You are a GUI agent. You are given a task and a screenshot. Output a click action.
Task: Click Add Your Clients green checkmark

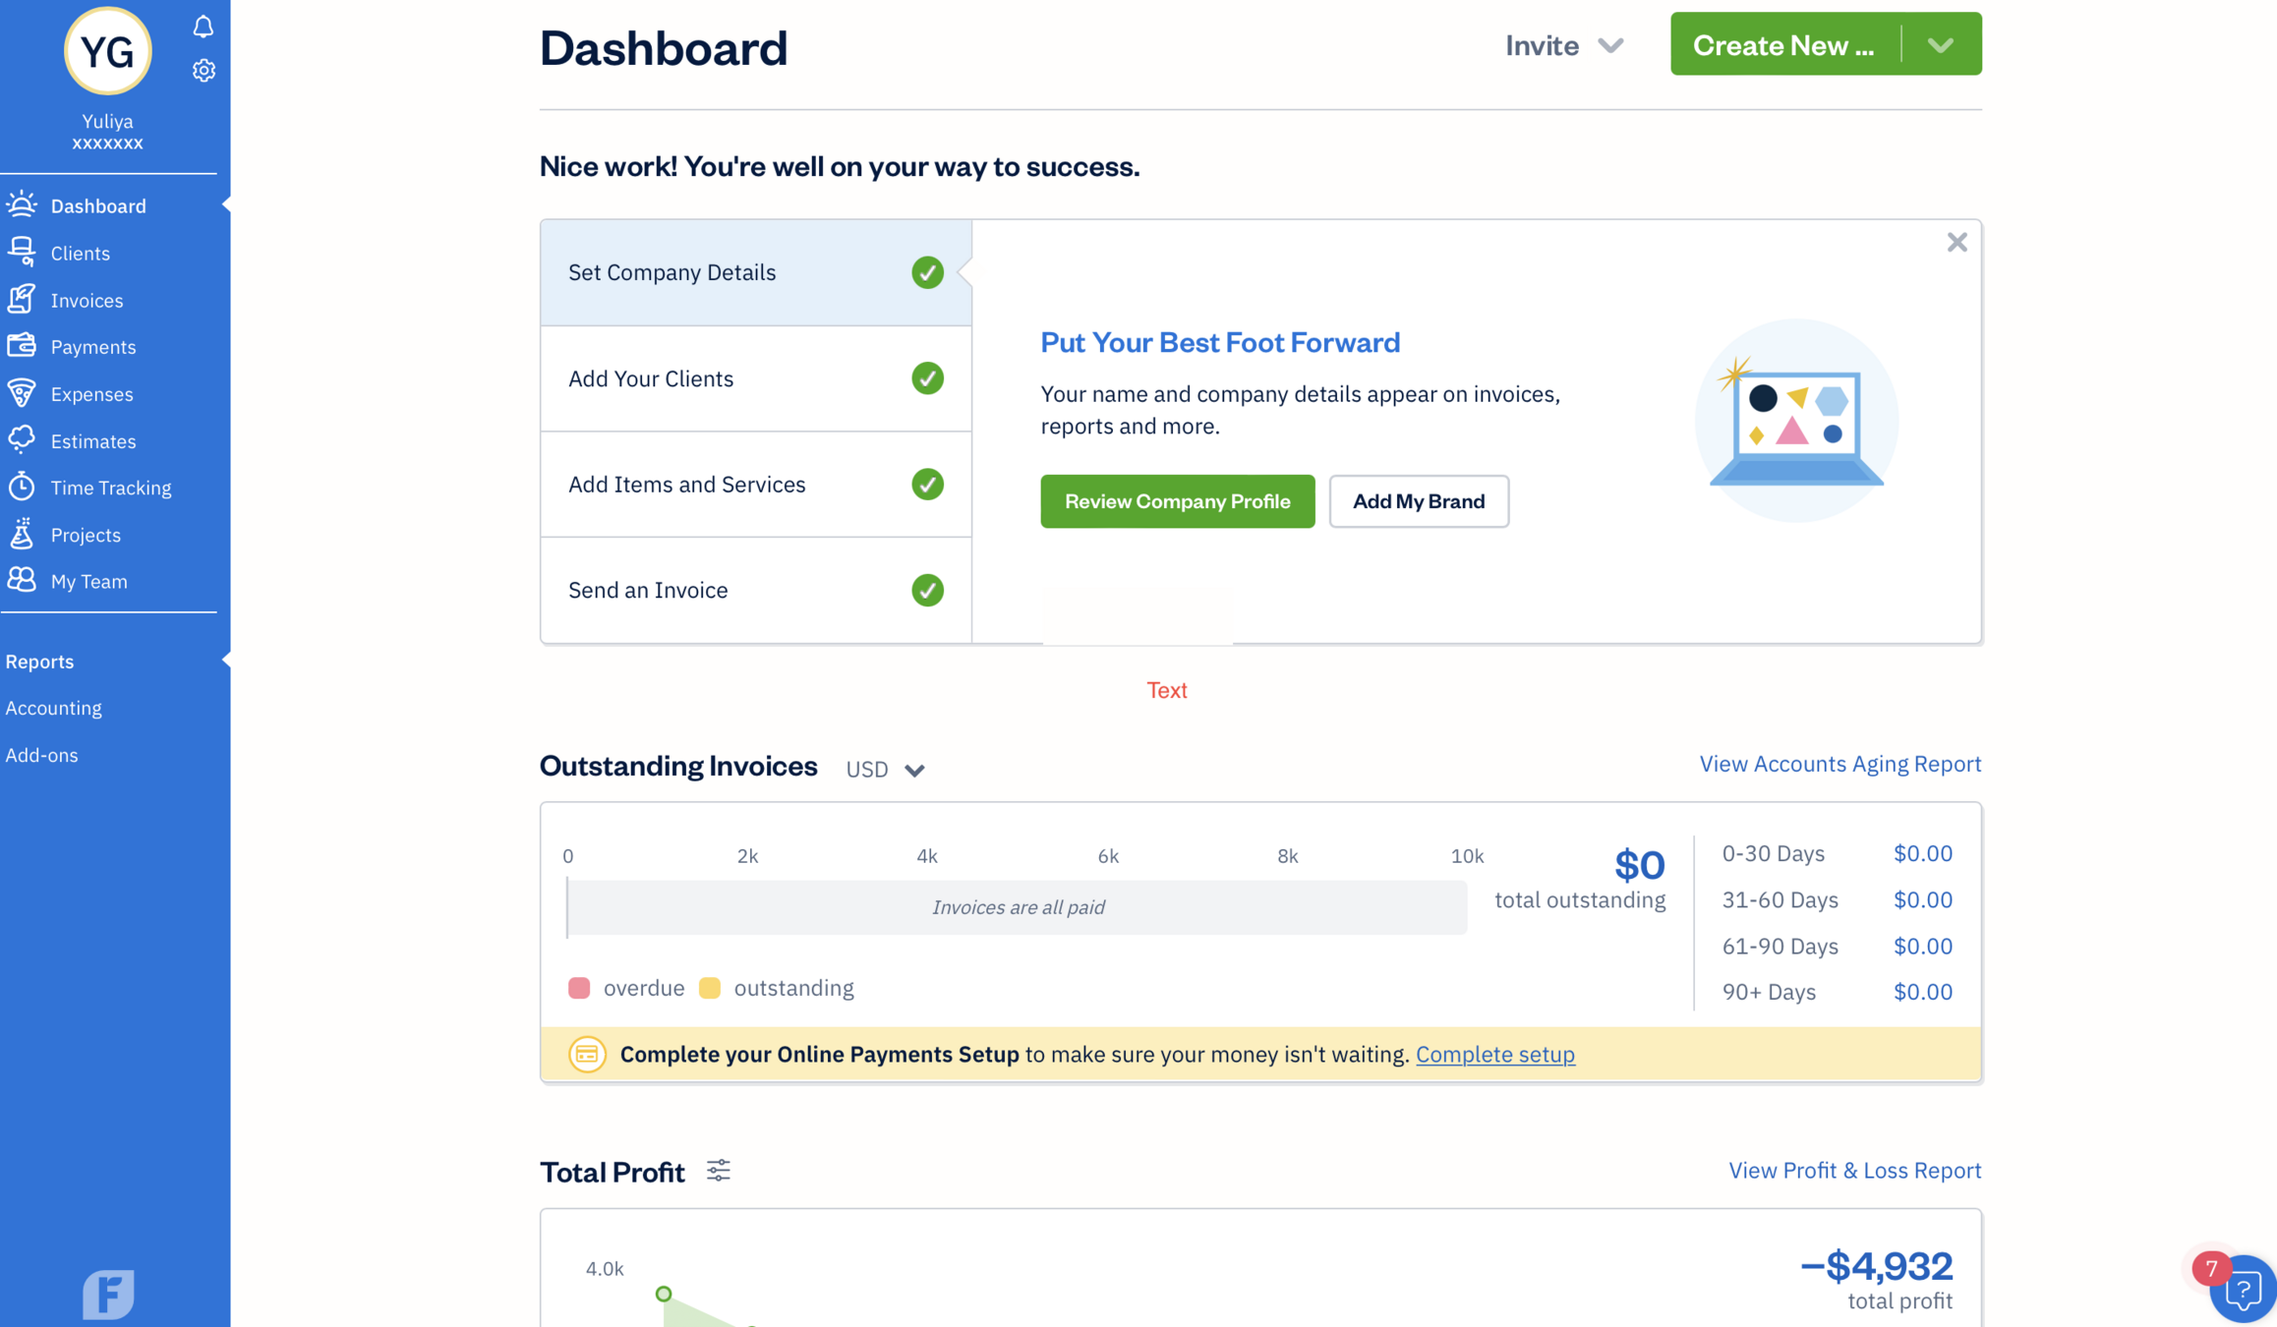point(926,378)
